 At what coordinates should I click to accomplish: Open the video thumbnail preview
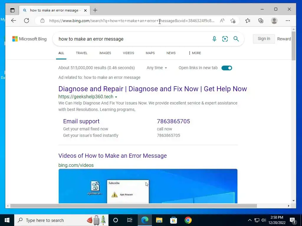coord(148,186)
